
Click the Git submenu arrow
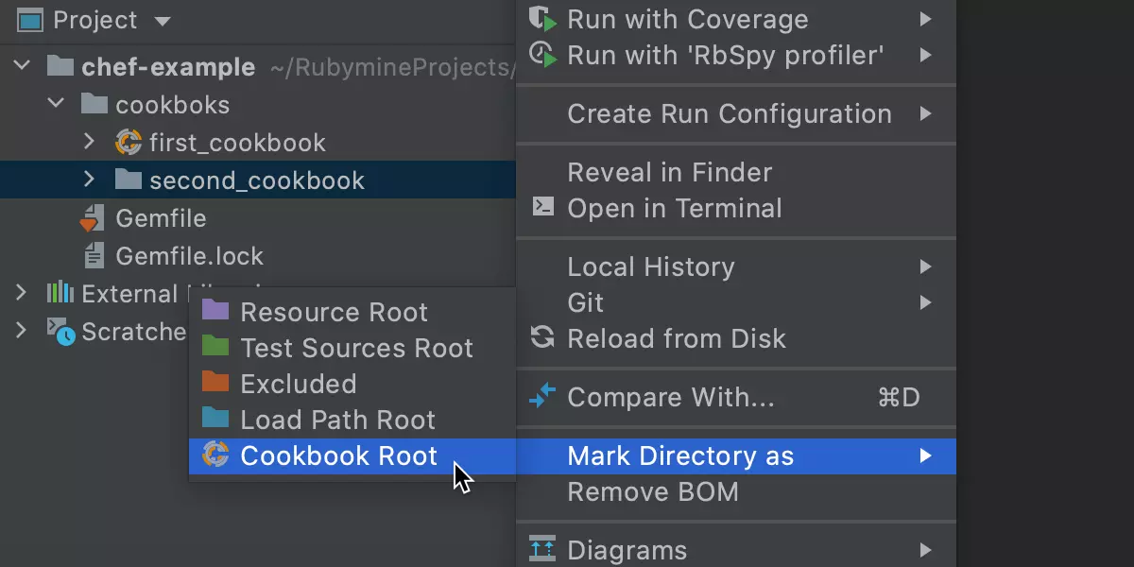point(926,302)
